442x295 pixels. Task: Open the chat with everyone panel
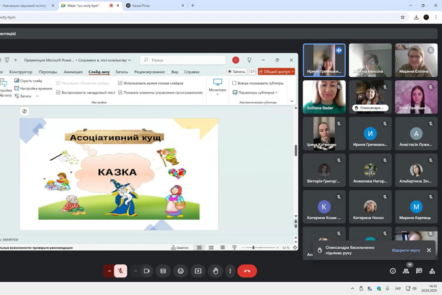tap(419, 271)
